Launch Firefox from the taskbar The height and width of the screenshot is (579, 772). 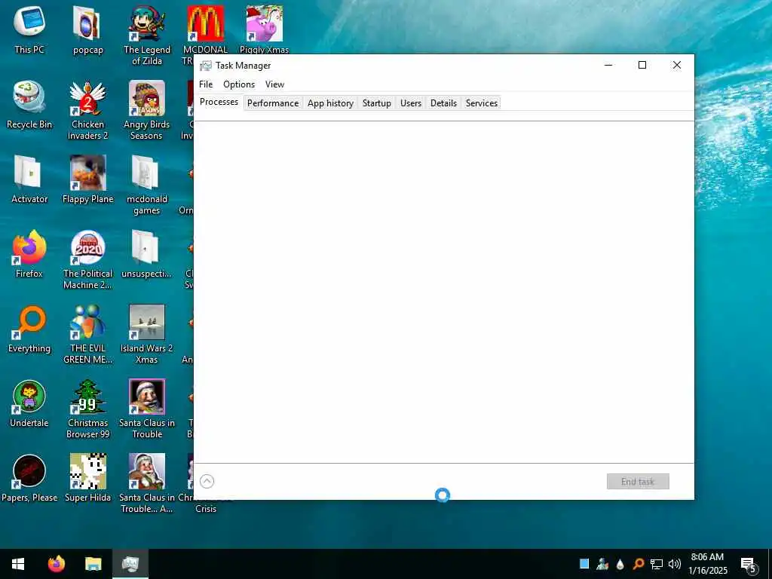[56, 564]
